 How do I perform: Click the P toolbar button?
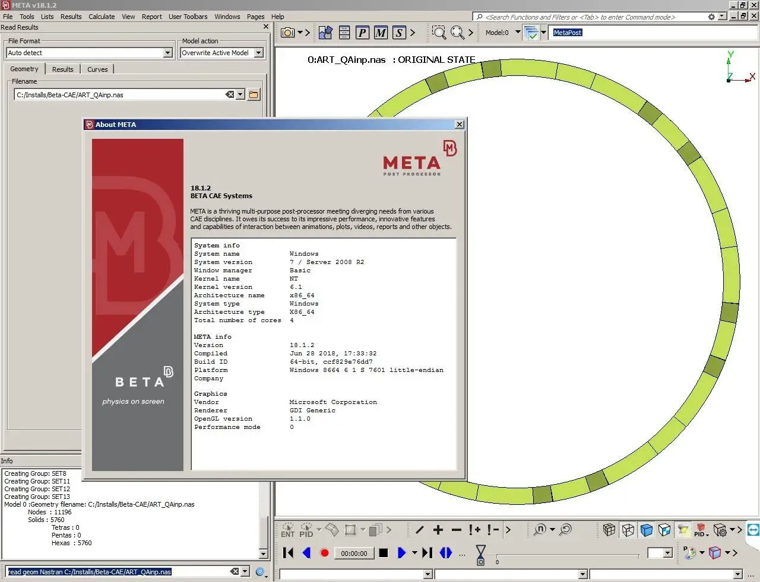pyautogui.click(x=362, y=33)
